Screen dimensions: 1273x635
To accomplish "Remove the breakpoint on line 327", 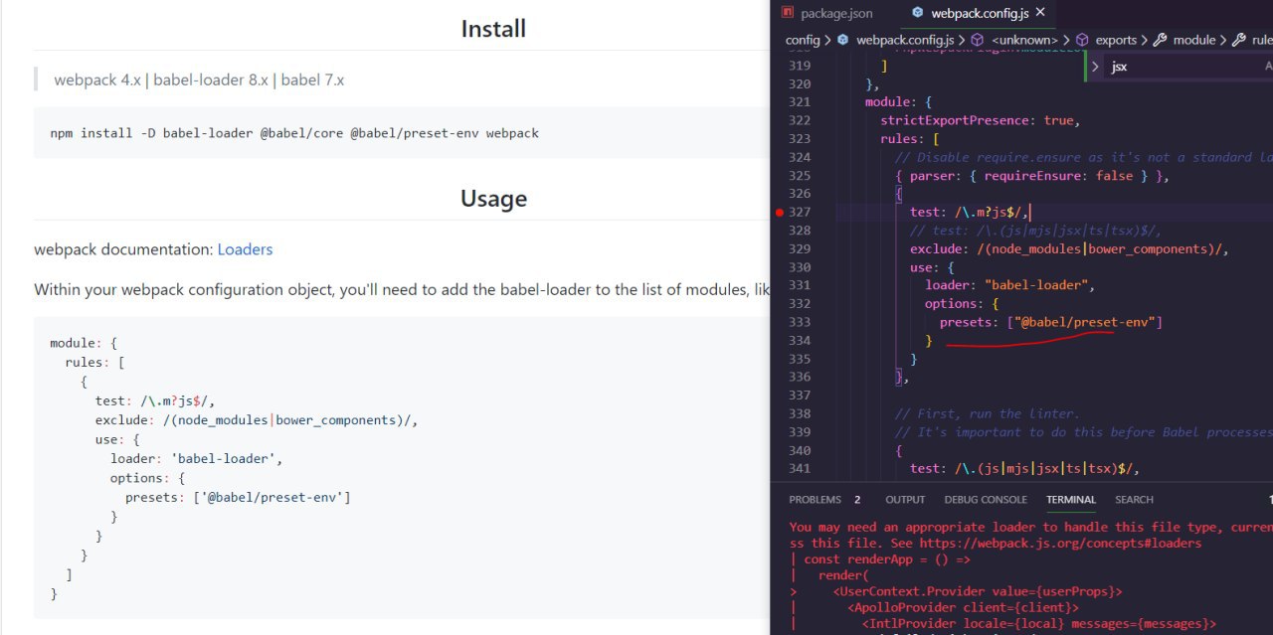I will (x=781, y=212).
